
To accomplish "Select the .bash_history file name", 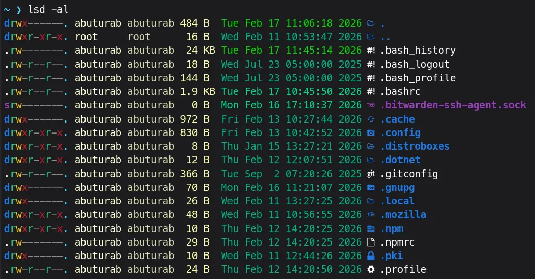I will pyautogui.click(x=417, y=51).
